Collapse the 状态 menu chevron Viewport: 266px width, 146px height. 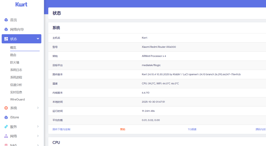[x=38, y=39]
